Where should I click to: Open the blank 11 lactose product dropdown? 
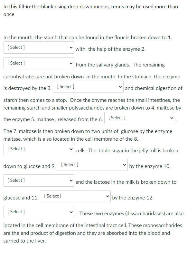point(75,196)
